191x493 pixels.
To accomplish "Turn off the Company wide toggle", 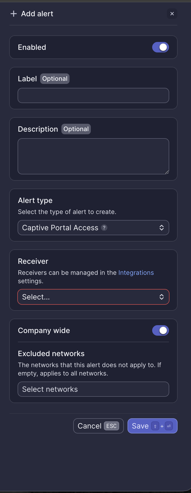I will (x=160, y=330).
